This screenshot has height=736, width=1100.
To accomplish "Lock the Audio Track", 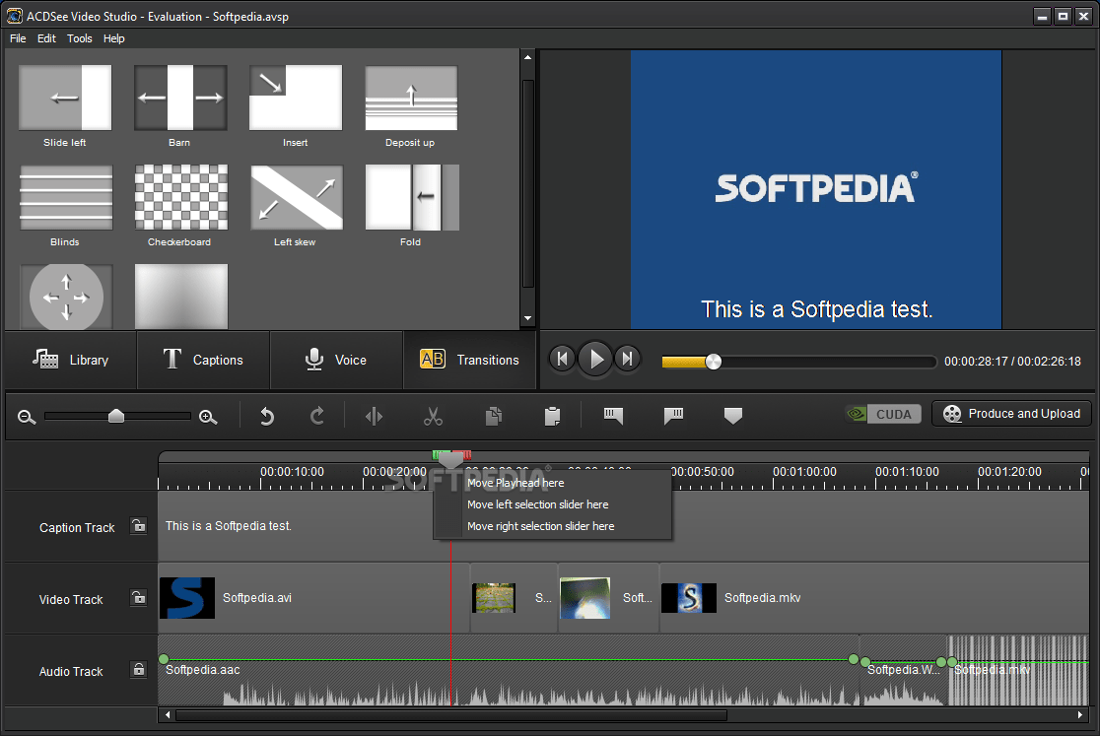I will (x=139, y=670).
